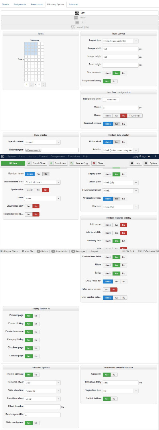Open the Discount dropdown
This screenshot has height=430, width=159.
point(120,207)
